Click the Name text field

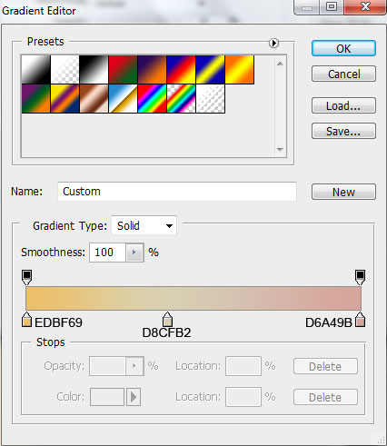[177, 192]
